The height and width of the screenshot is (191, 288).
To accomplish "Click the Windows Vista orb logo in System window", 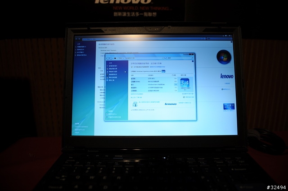I will pyautogui.click(x=224, y=57).
